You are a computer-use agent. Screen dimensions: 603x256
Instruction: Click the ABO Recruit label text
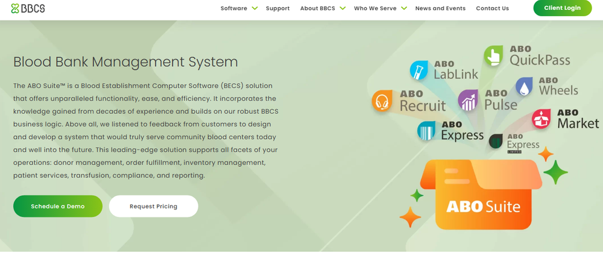coord(423,101)
